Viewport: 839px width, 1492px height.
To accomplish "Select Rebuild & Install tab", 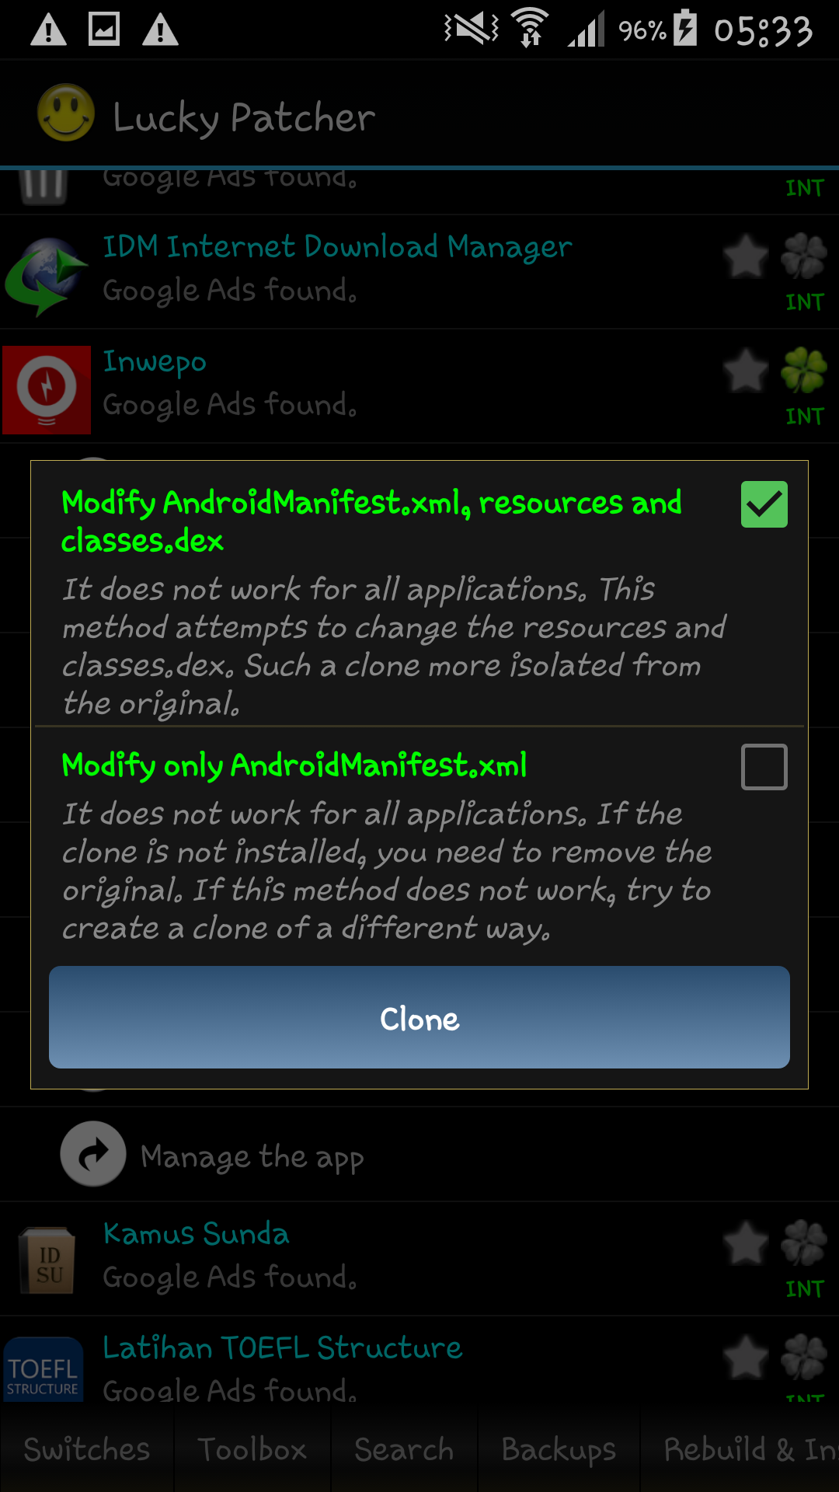I will point(740,1450).
